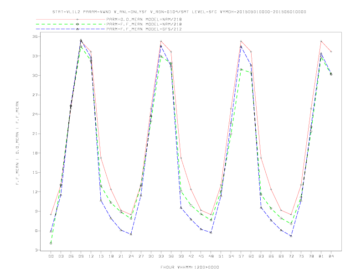This screenshot has height=279, width=361.
Task: Click x-axis hour label 75
Action: [301, 256]
